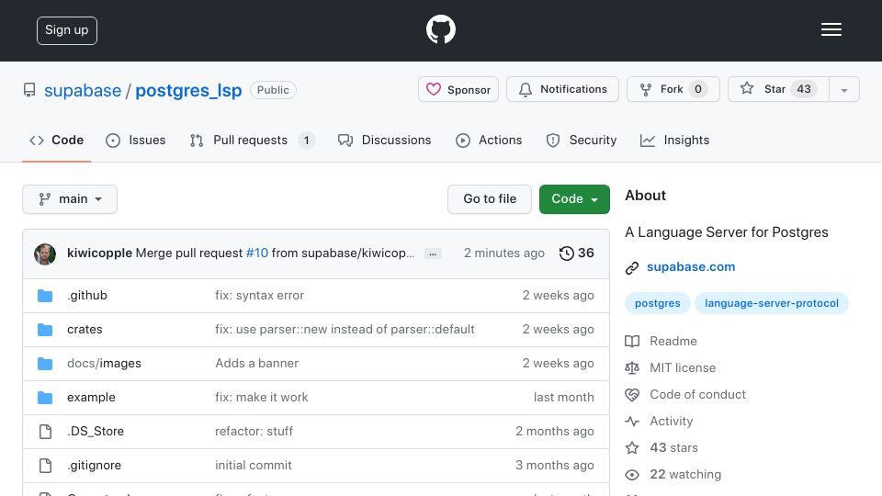Open the Pull requests tab
The height and width of the screenshot is (496, 882).
click(x=252, y=140)
